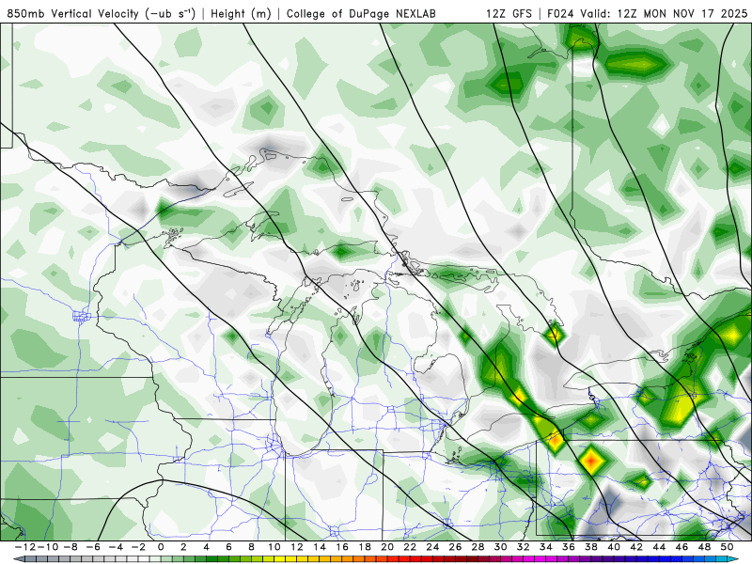Click the "20" color scale label
The image size is (752, 564).
pyautogui.click(x=387, y=547)
